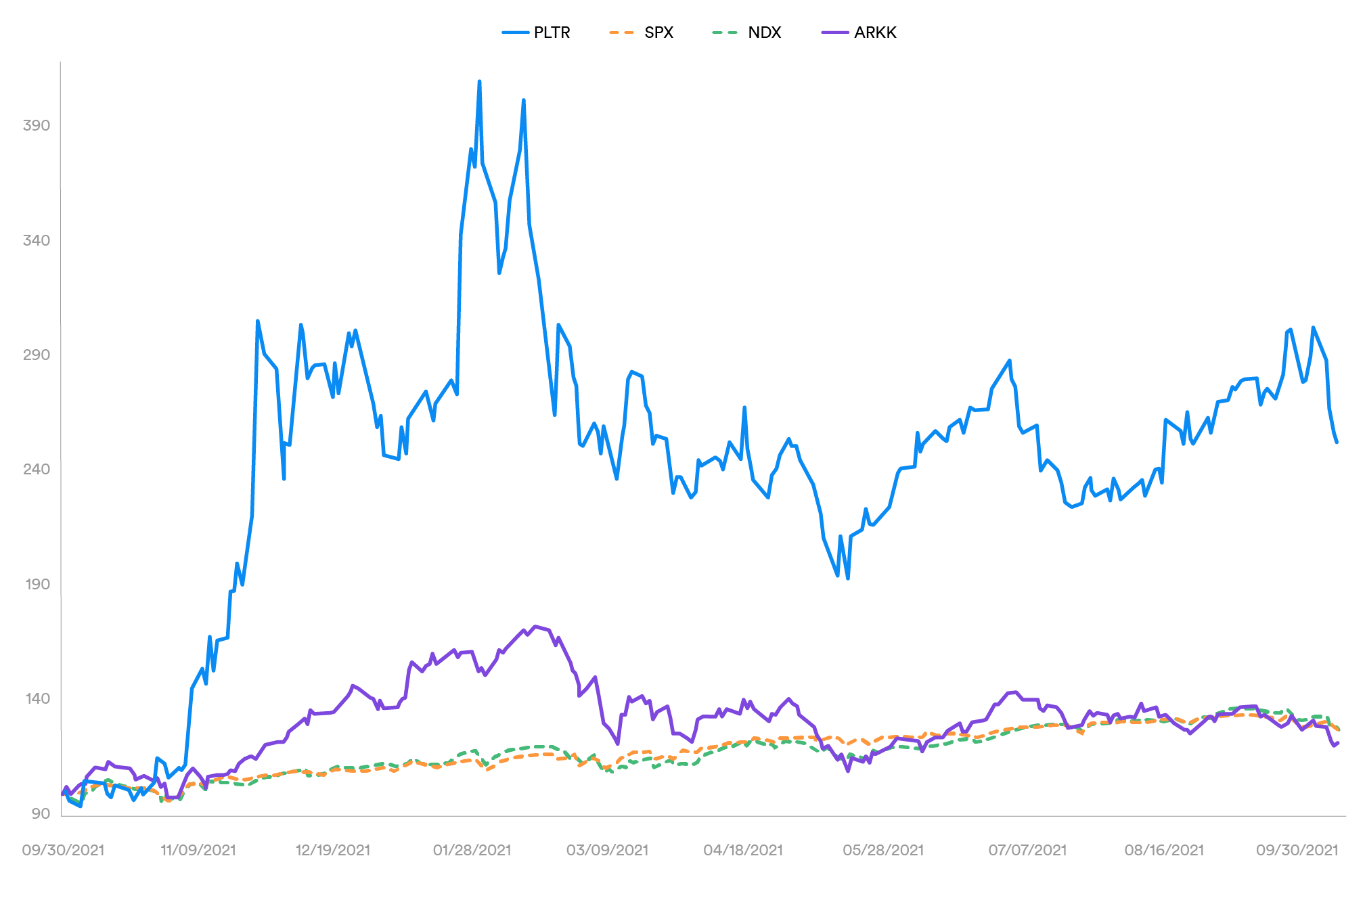Click the highest peak of the PLTR line

coord(479,81)
